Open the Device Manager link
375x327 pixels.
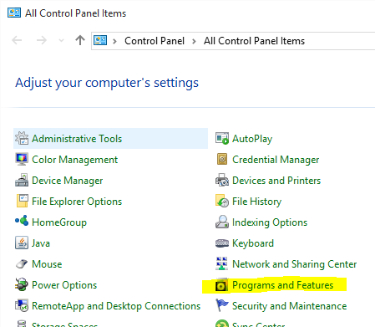[68, 181]
